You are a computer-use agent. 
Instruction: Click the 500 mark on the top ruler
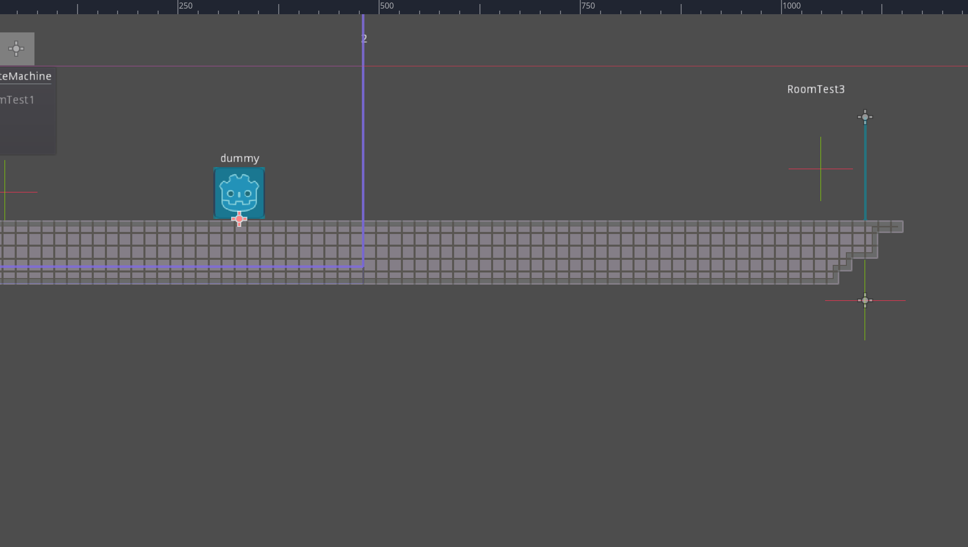[x=387, y=6]
